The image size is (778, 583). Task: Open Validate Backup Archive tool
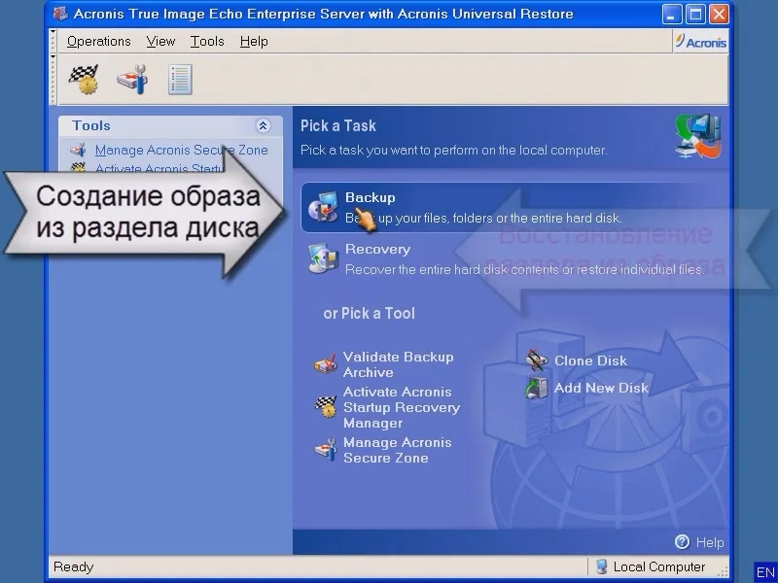pos(398,364)
